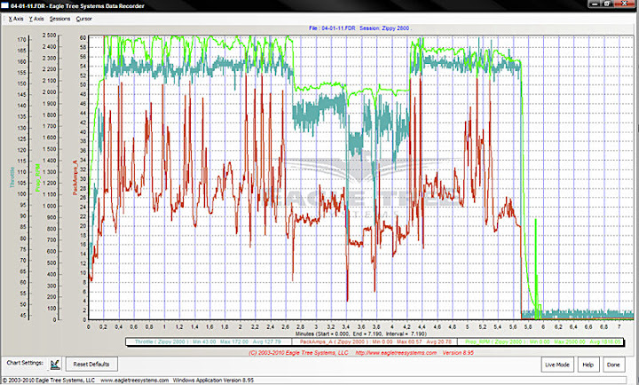This screenshot has width=639, height=385.
Task: Minimize the Data Recorder window
Action: pyautogui.click(x=595, y=4)
